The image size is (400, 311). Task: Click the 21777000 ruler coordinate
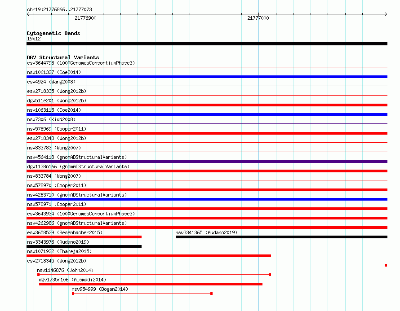(258, 18)
